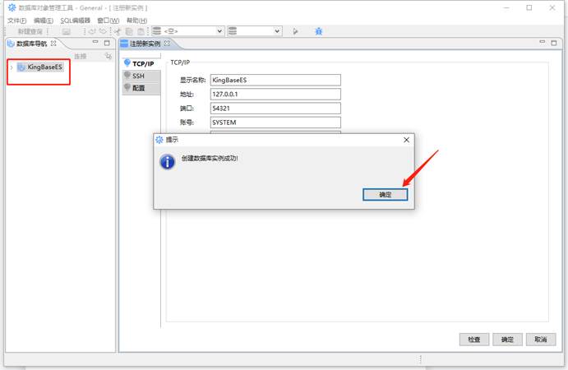This screenshot has width=568, height=370.
Task: Click the 检查 button at the bottom
Action: click(474, 340)
